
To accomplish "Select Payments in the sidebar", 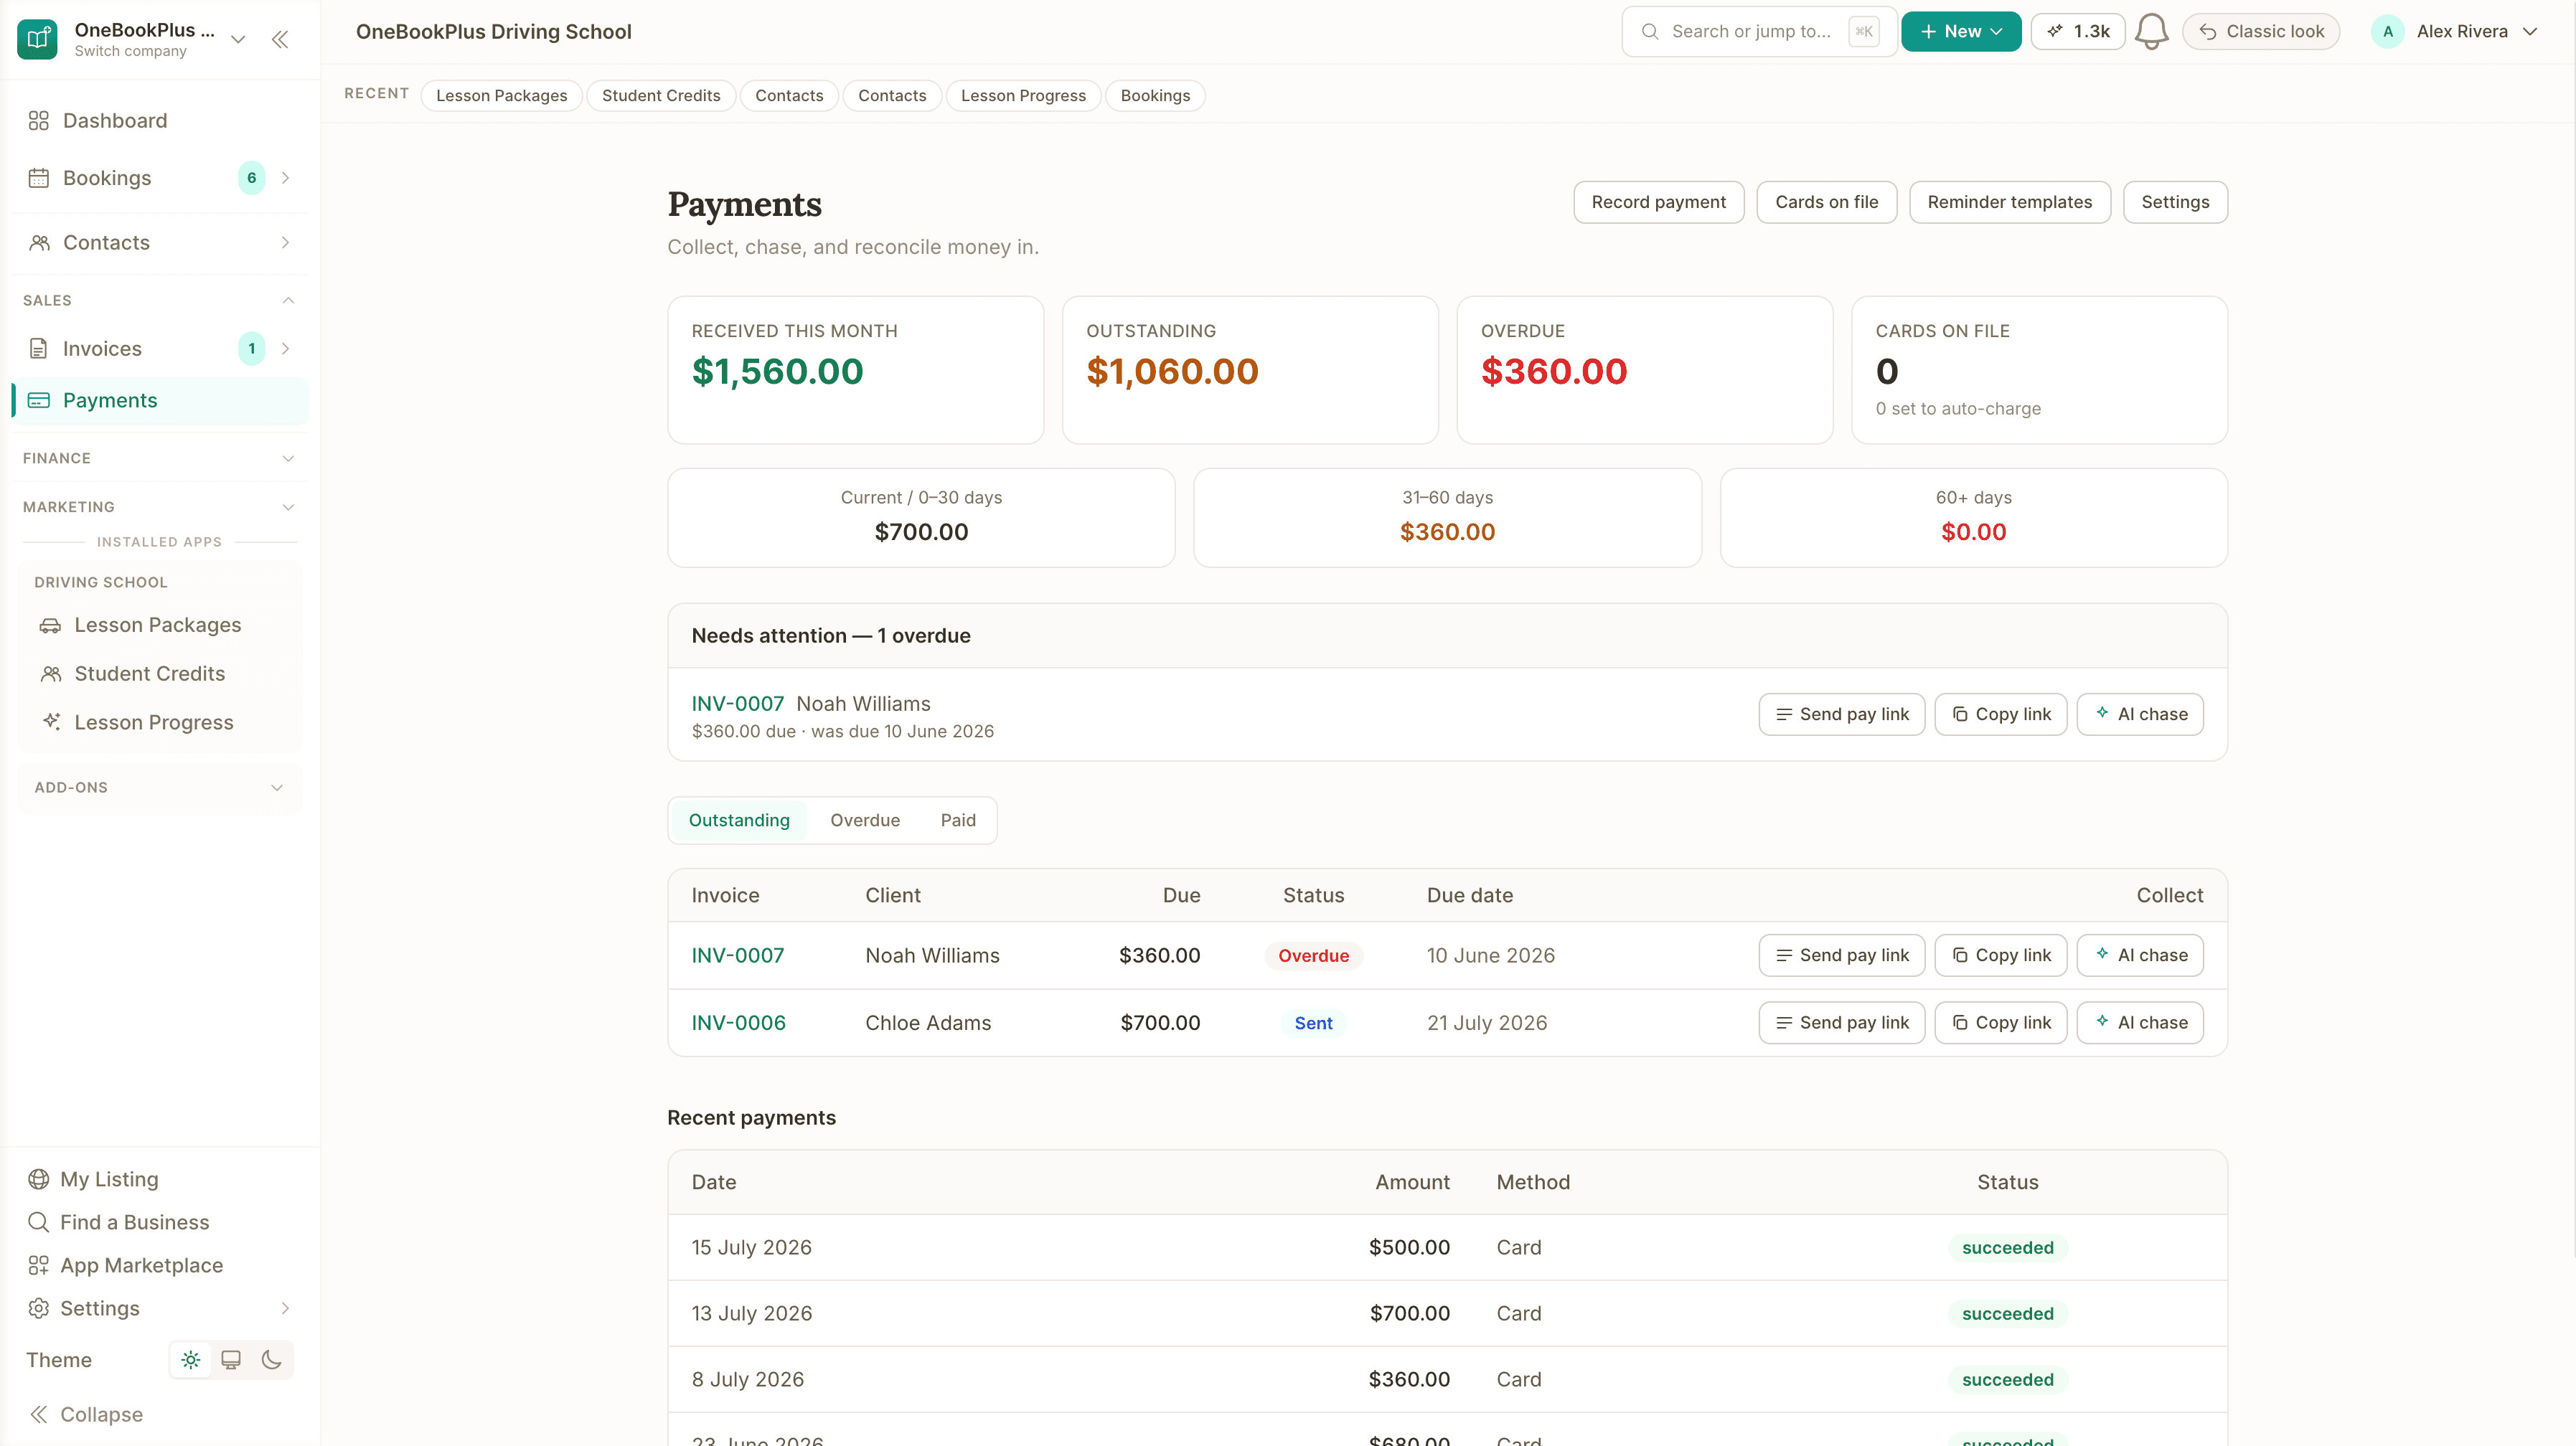I will coord(160,401).
